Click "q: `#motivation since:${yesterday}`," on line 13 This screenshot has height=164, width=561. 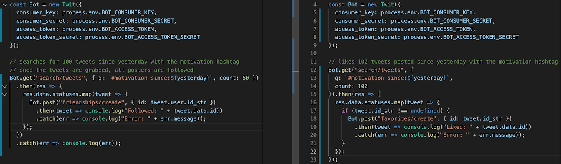tap(394, 78)
